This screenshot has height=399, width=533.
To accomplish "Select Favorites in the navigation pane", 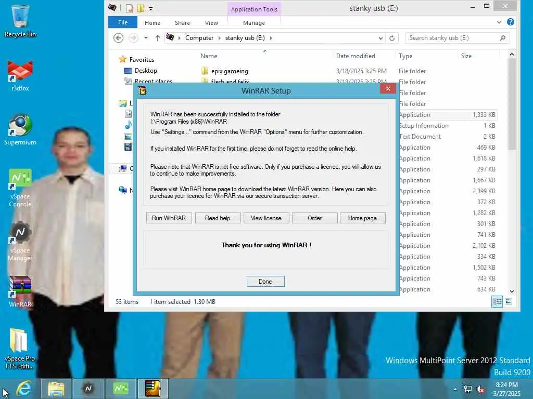I will 142,60.
